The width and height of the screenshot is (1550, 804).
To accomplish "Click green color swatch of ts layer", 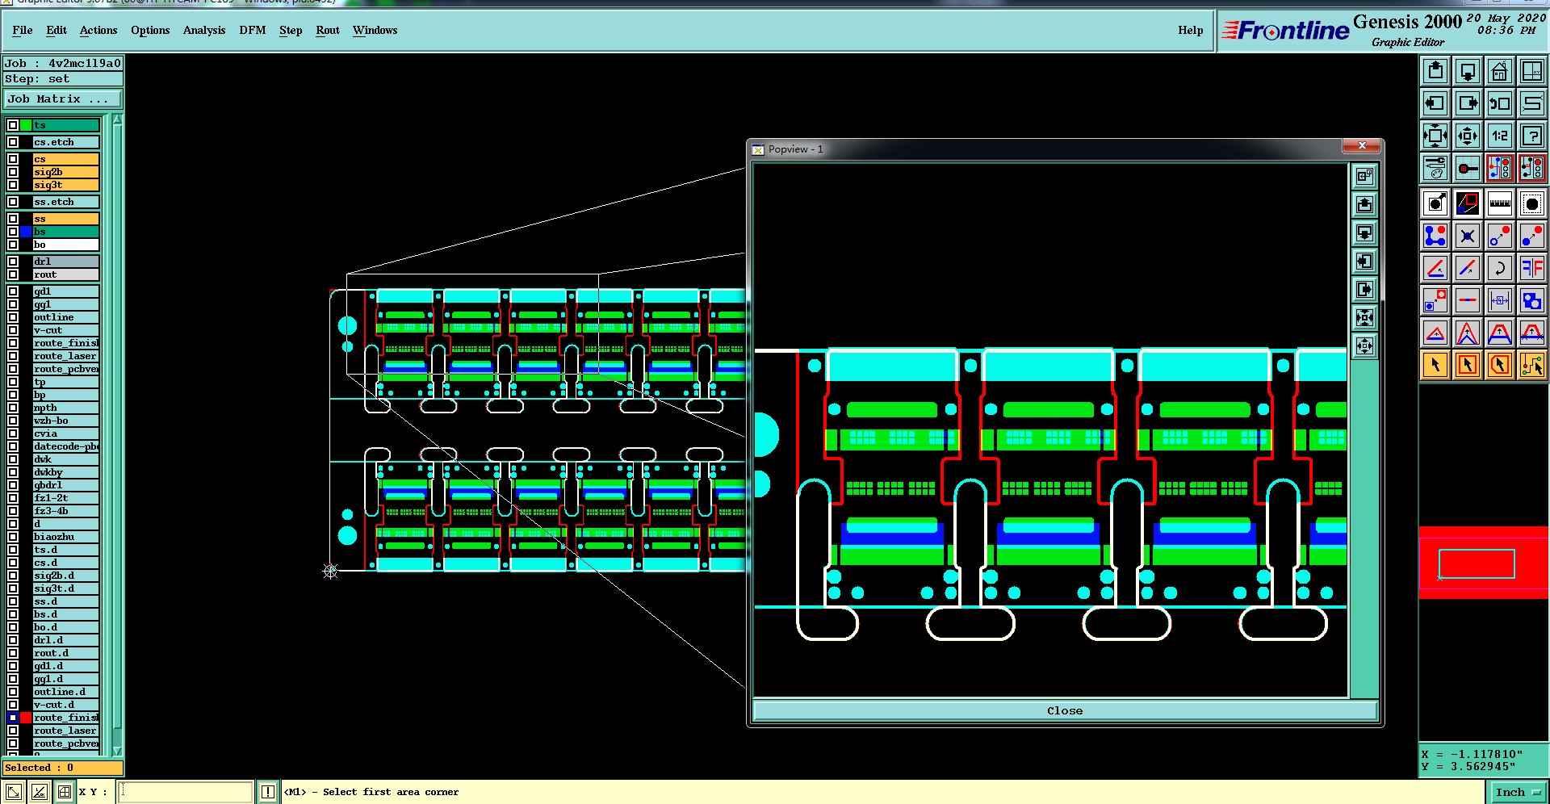I will tap(26, 125).
